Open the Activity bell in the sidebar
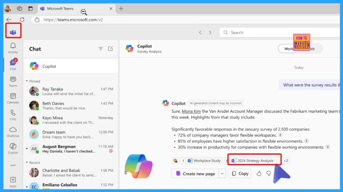This screenshot has width=343, height=192. [x=13, y=48]
